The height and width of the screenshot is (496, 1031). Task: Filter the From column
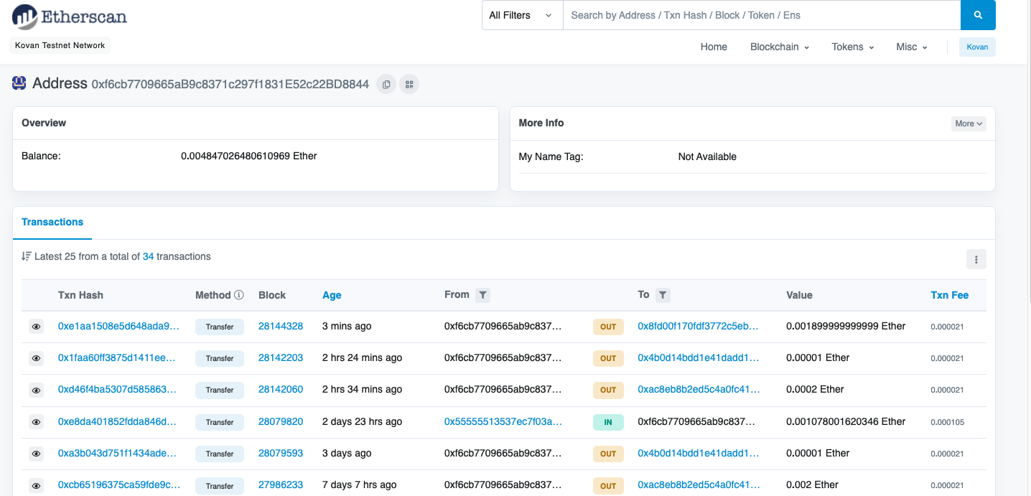click(483, 295)
